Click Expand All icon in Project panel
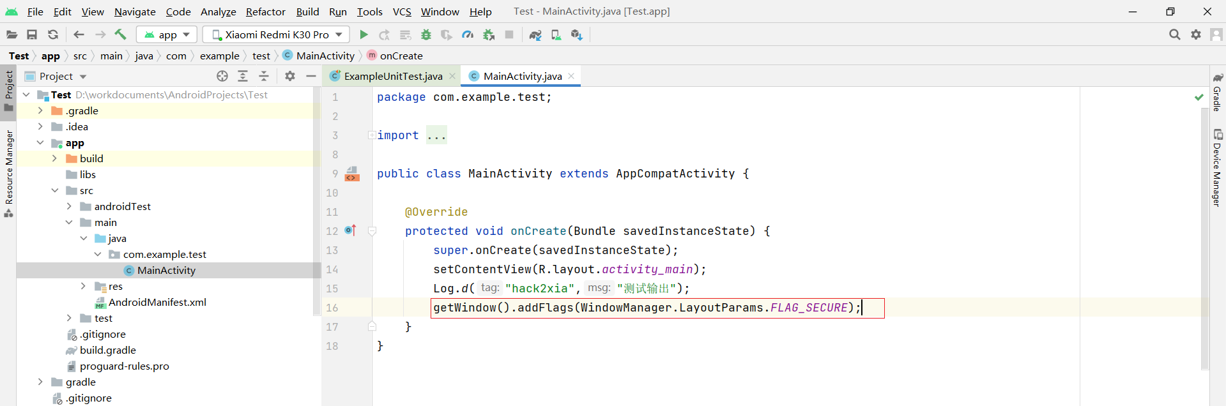The height and width of the screenshot is (406, 1226). pyautogui.click(x=243, y=76)
